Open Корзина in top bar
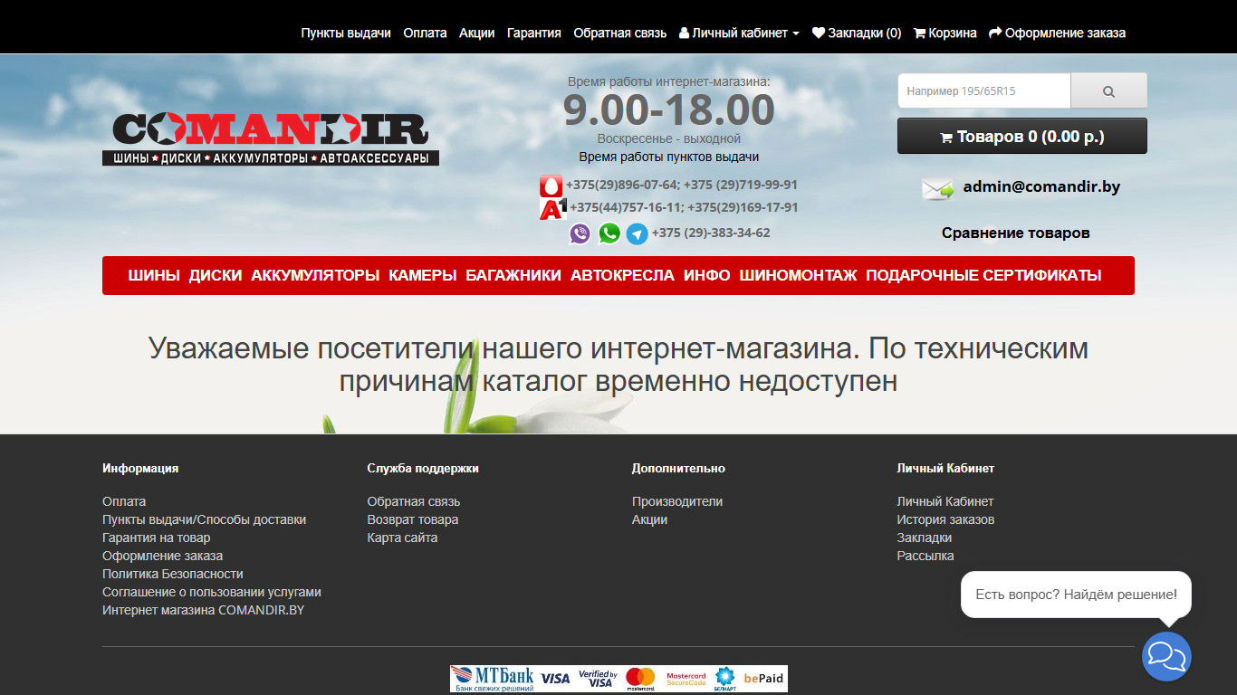1237x695 pixels. point(945,33)
